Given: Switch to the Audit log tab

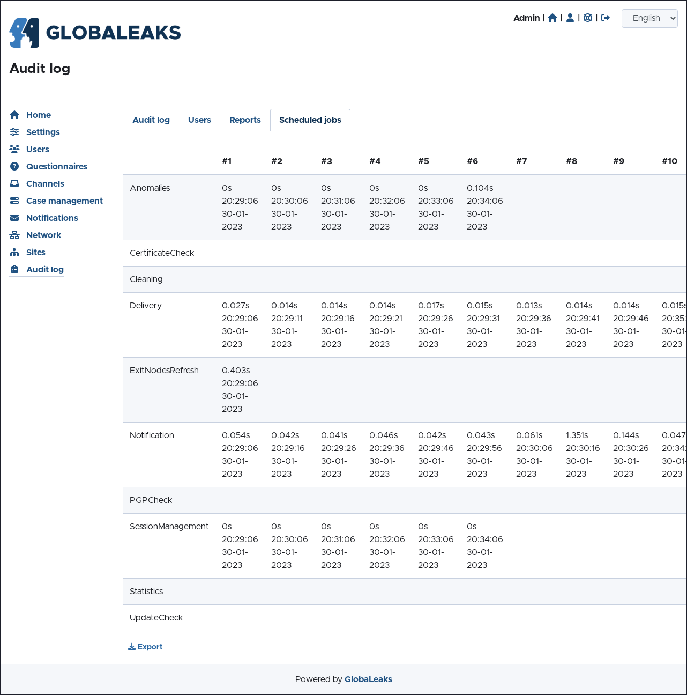Looking at the screenshot, I should (x=151, y=120).
